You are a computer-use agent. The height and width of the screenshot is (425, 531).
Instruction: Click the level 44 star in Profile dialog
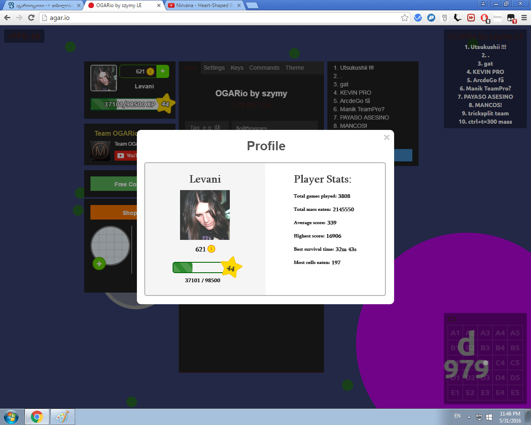231,268
